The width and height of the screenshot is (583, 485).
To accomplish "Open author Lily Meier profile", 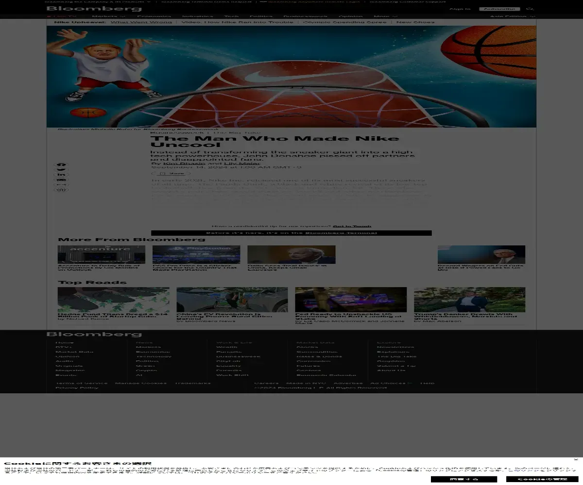I will coord(241,163).
